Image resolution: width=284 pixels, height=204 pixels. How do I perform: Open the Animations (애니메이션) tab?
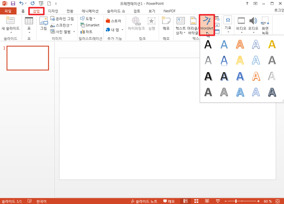[x=90, y=11]
